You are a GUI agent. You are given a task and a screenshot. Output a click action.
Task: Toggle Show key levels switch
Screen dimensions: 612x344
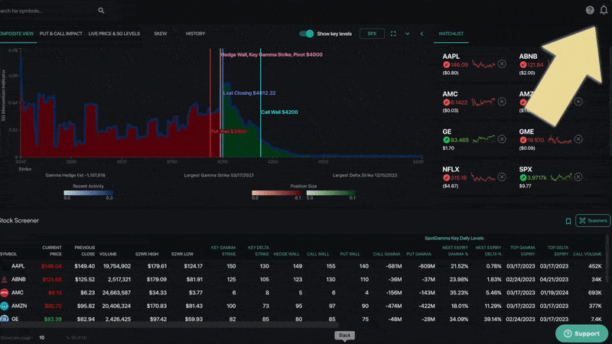click(307, 34)
